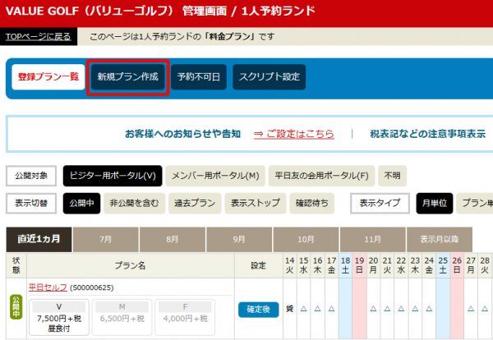Select the 確認待ち filter

click(312, 204)
